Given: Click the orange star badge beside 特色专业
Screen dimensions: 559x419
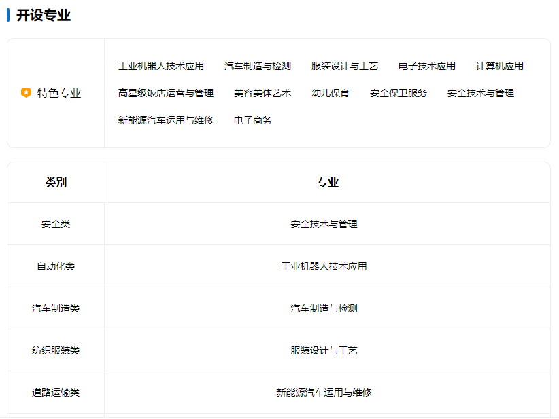Looking at the screenshot, I should (x=26, y=93).
